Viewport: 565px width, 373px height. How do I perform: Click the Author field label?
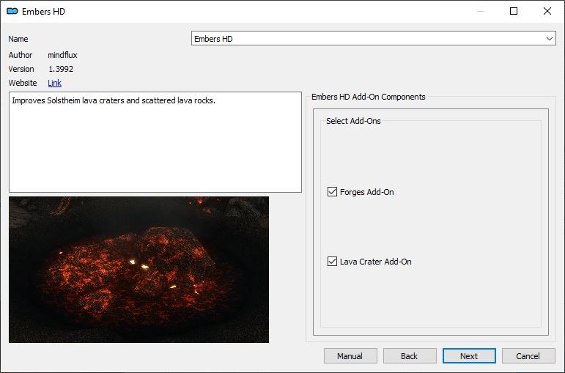21,55
